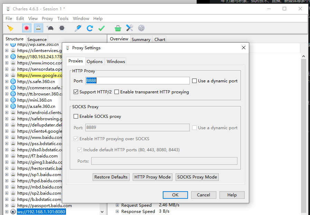Open the tools wrench icon
310x215 pixels.
(x=130, y=28)
